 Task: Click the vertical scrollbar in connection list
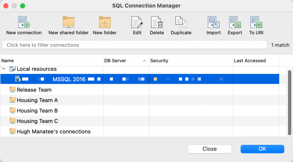pyautogui.click(x=289, y=103)
